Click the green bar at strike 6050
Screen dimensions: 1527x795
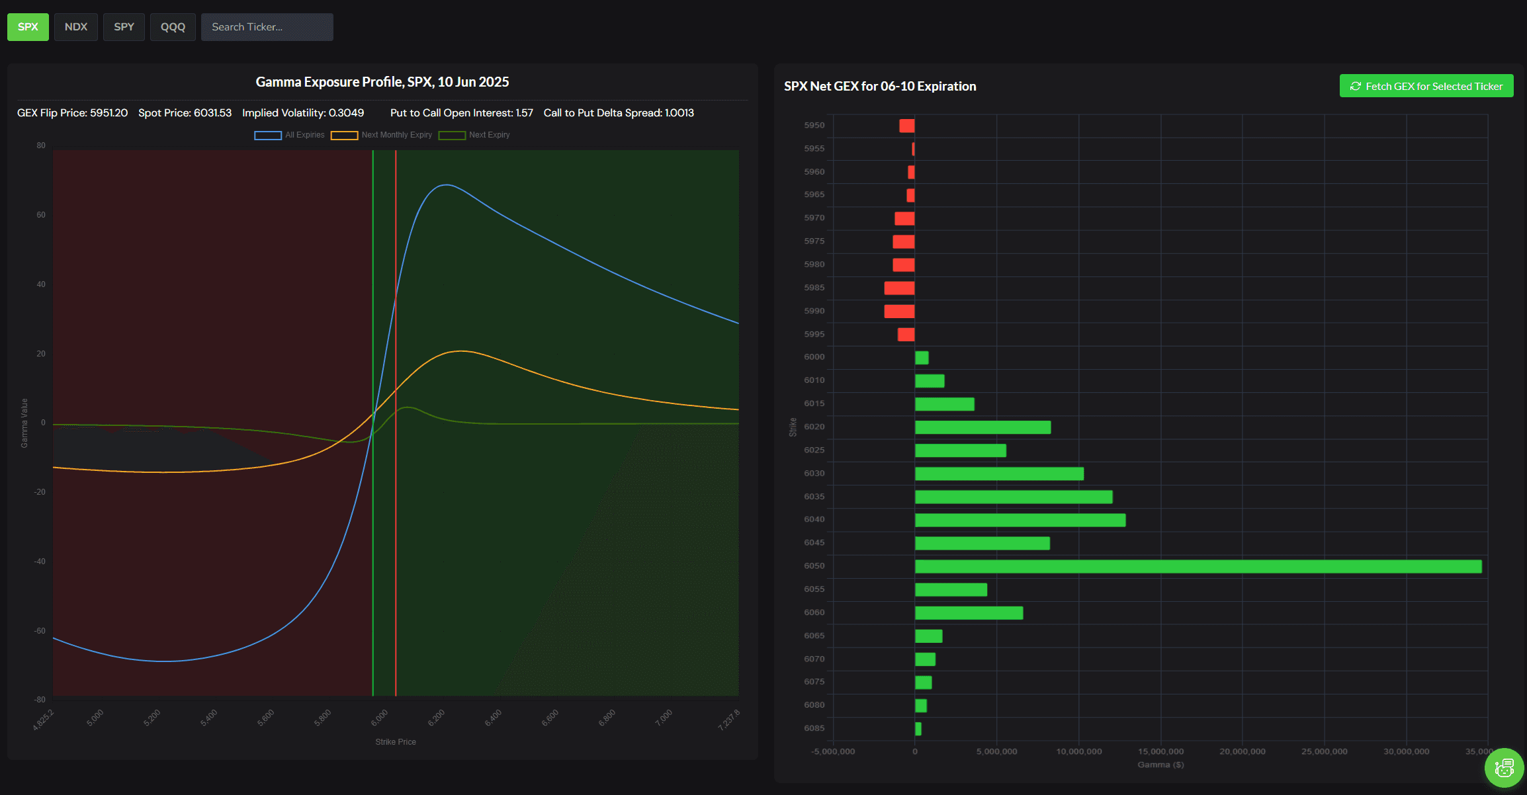1198,566
